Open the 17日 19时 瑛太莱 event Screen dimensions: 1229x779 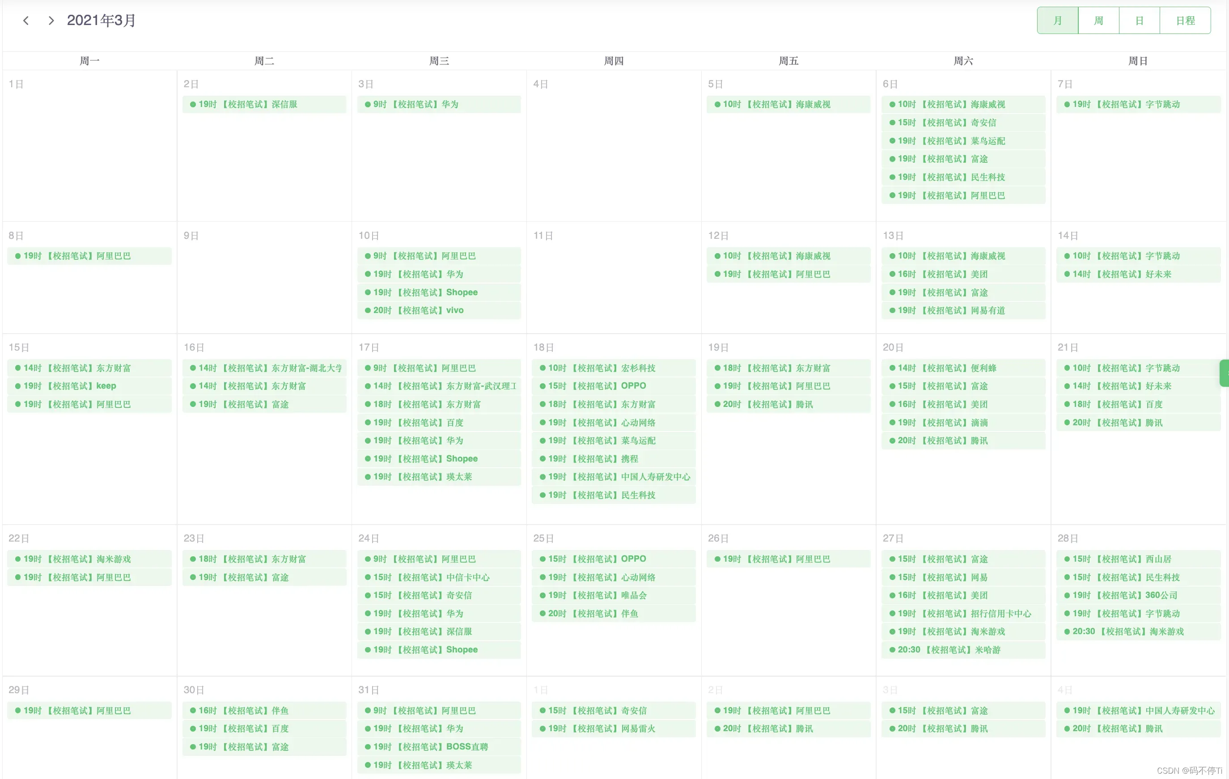pos(439,477)
